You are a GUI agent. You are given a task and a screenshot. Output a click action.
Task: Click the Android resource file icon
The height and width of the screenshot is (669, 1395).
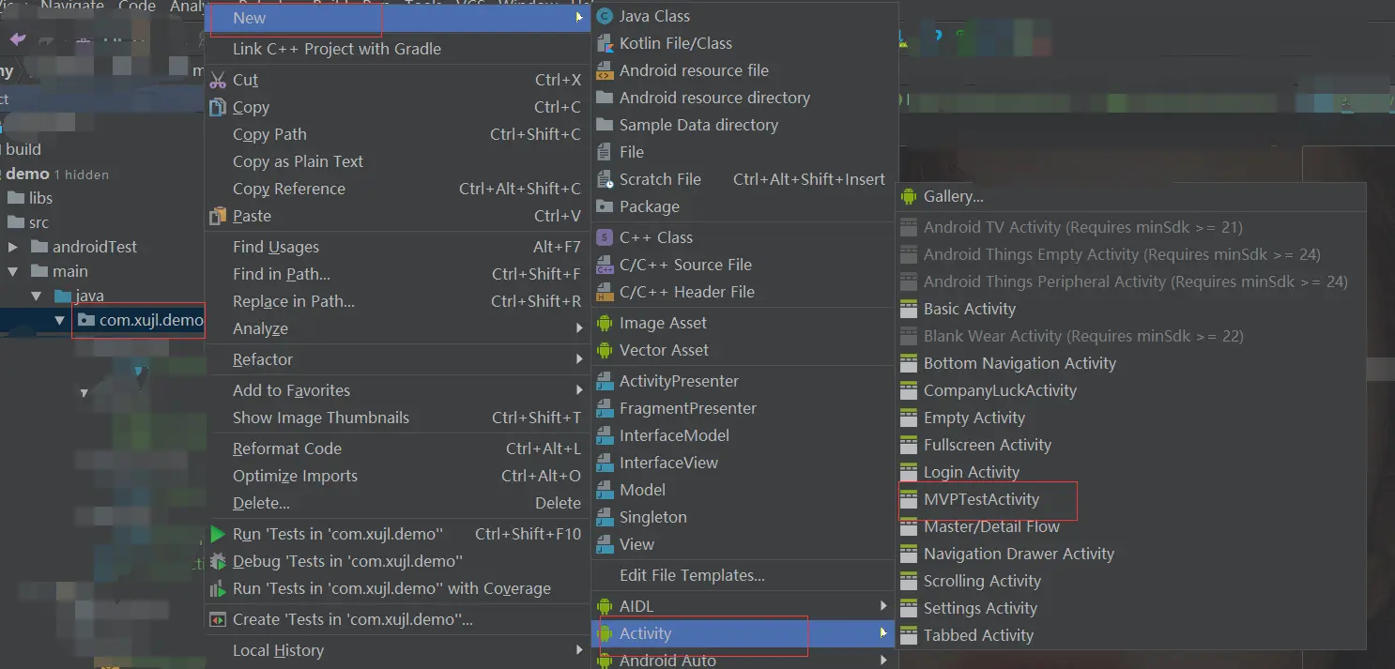(605, 70)
